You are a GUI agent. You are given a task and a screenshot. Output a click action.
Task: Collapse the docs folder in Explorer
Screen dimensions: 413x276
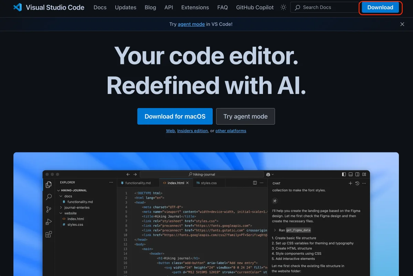point(61,196)
